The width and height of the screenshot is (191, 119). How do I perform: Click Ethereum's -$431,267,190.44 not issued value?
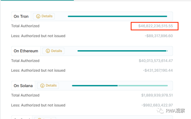[158, 71]
